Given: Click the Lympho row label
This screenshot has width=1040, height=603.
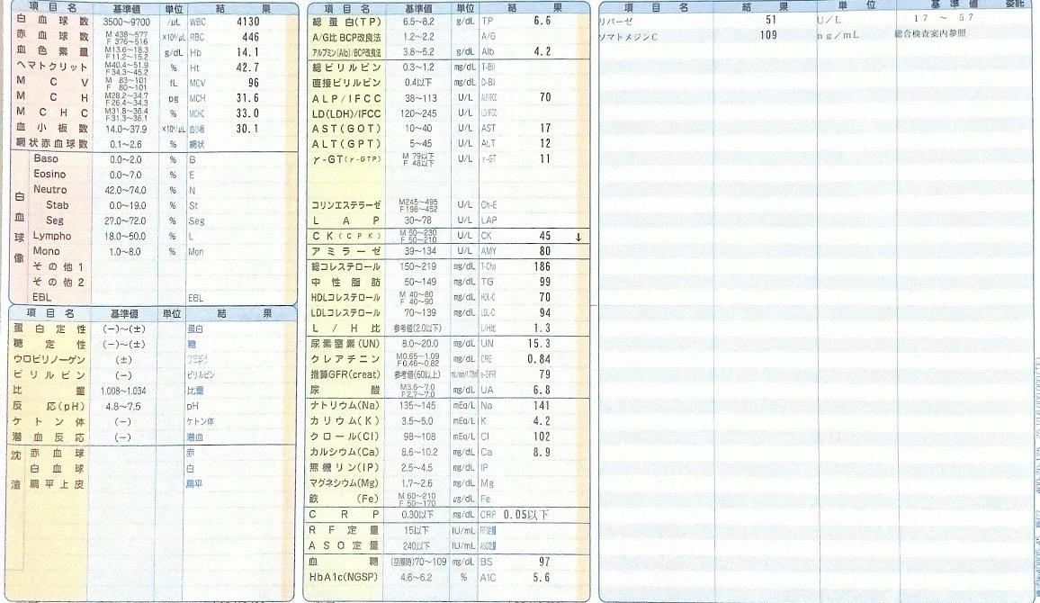Looking at the screenshot, I should pyautogui.click(x=51, y=236).
